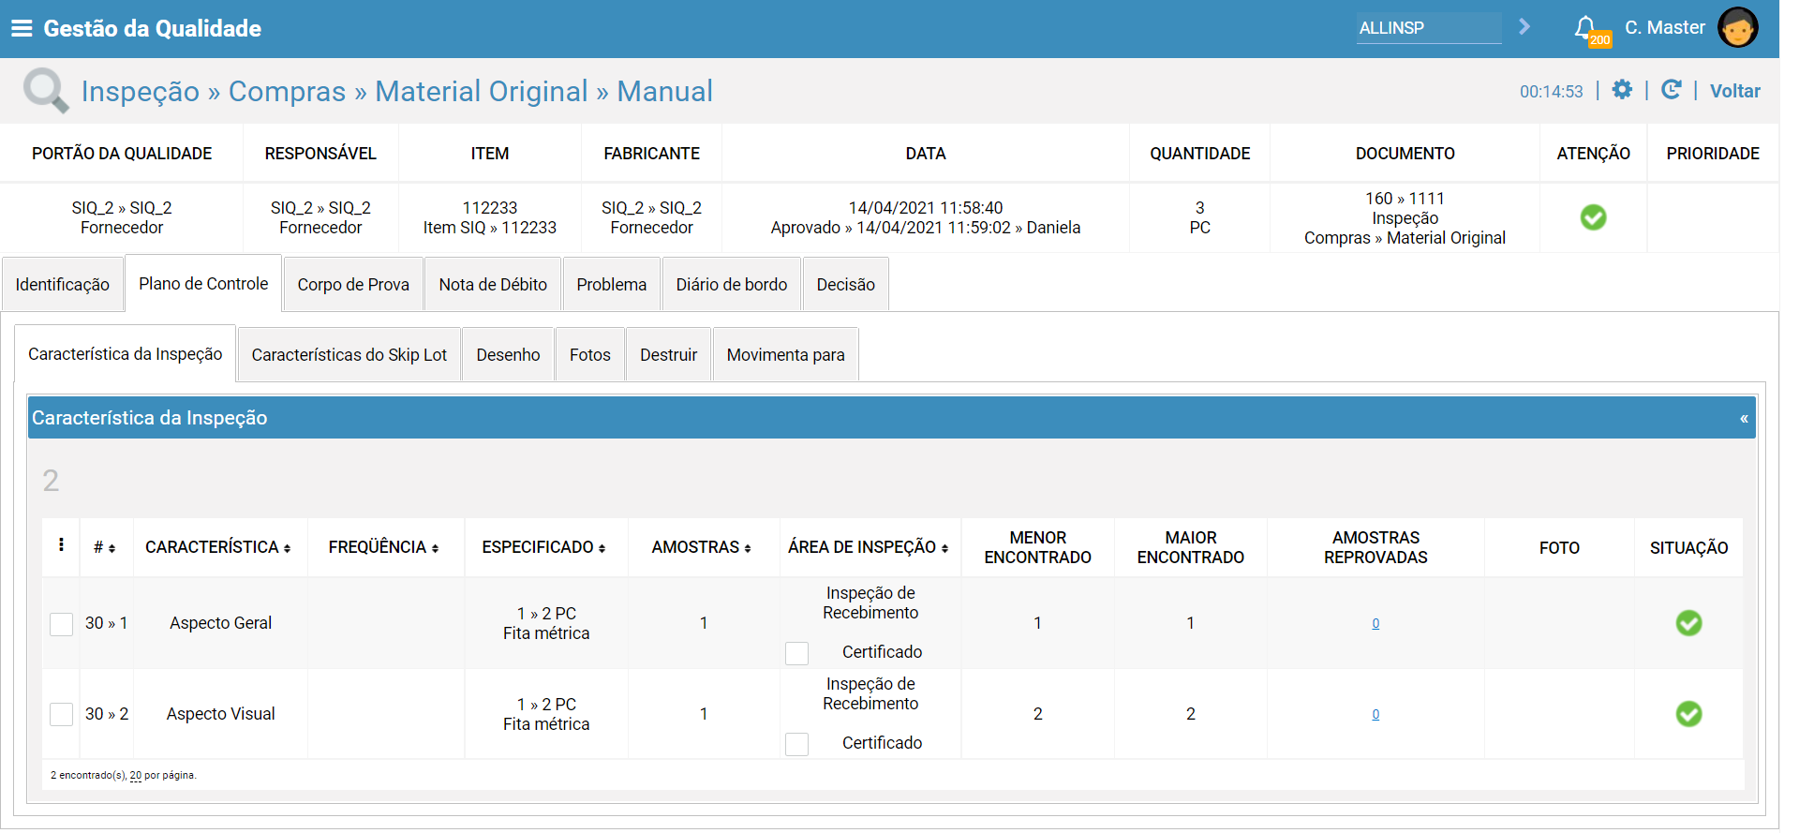Screen dimensions: 1799x833
Task: Open the Desenho sub-tab
Action: pos(508,355)
